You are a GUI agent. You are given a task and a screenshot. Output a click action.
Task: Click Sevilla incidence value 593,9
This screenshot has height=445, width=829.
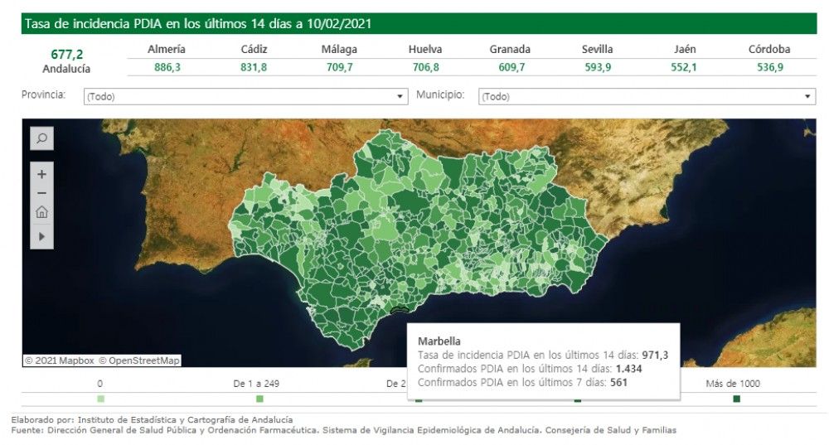click(598, 67)
